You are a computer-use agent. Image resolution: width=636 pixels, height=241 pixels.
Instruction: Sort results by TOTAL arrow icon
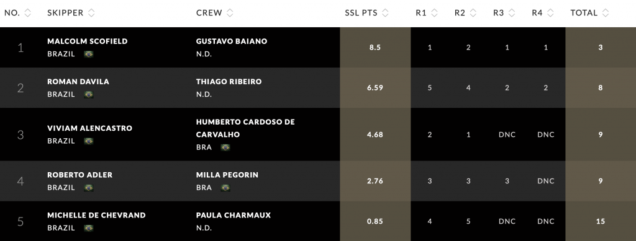[606, 13]
